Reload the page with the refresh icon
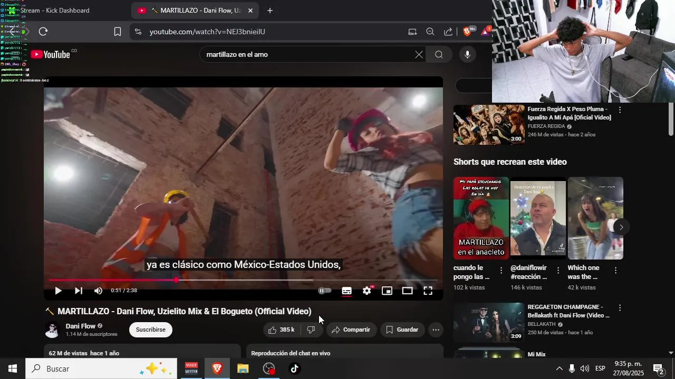Viewport: 675px width, 379px height. [43, 32]
